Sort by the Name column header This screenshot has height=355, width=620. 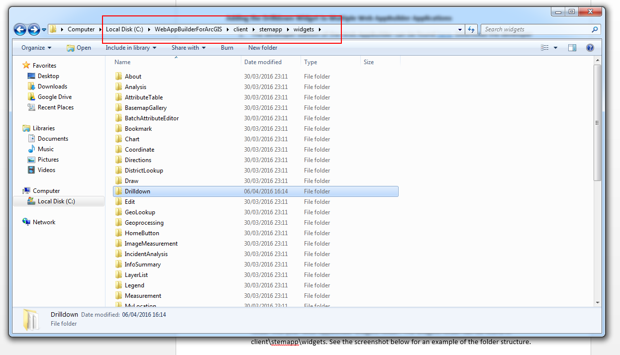tap(122, 62)
